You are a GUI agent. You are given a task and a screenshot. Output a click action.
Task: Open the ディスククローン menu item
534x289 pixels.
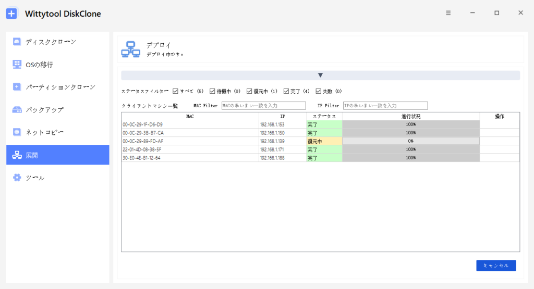click(58, 42)
